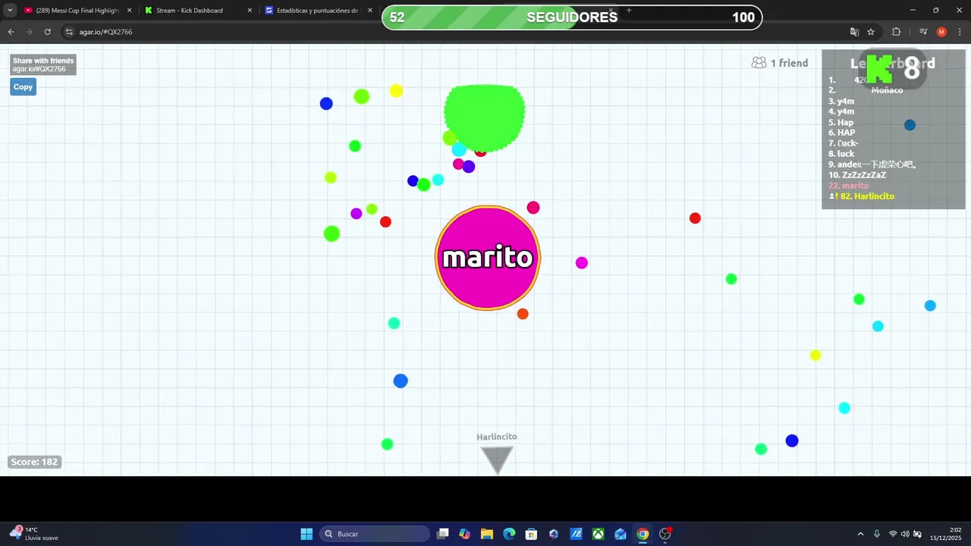
Task: Open the 1 friend friends list
Action: tap(780, 63)
